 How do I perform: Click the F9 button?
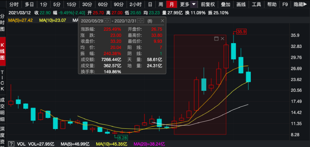[285, 4]
